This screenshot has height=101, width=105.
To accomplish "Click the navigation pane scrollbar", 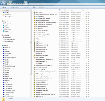I will 31,43.
